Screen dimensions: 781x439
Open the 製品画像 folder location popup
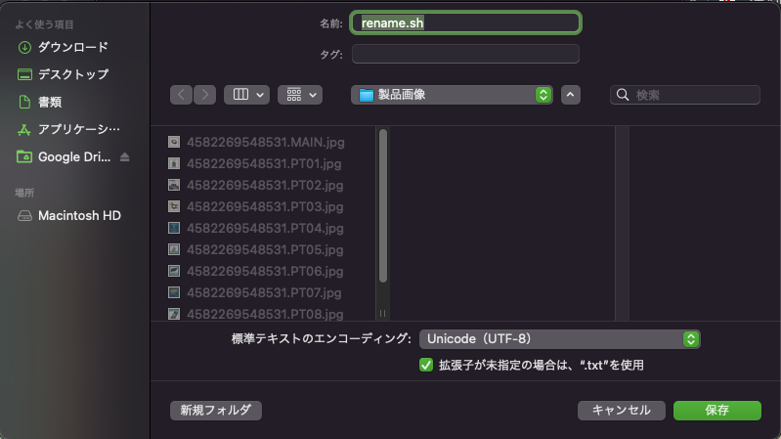pos(452,95)
